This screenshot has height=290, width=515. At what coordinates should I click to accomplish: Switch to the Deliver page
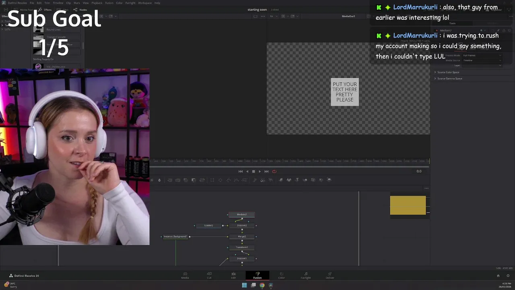[330, 275]
